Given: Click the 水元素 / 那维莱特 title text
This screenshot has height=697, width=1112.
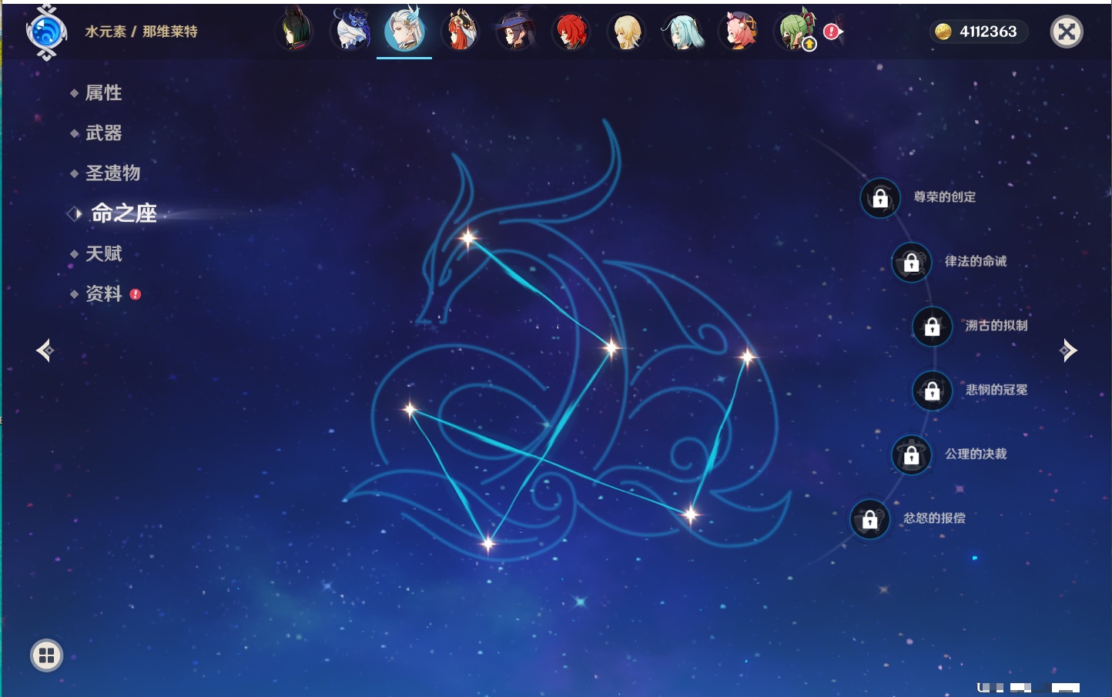Looking at the screenshot, I should (x=141, y=32).
